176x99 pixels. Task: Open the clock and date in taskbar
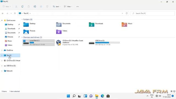[x=167, y=96]
